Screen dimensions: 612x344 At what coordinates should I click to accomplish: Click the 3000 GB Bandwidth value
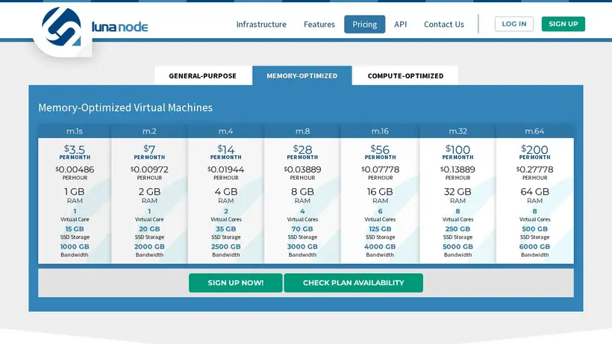(302, 246)
